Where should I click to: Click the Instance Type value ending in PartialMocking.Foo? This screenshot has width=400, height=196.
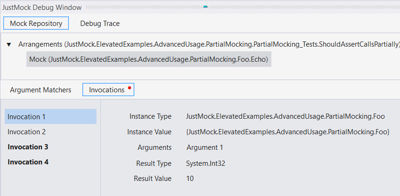(x=285, y=117)
